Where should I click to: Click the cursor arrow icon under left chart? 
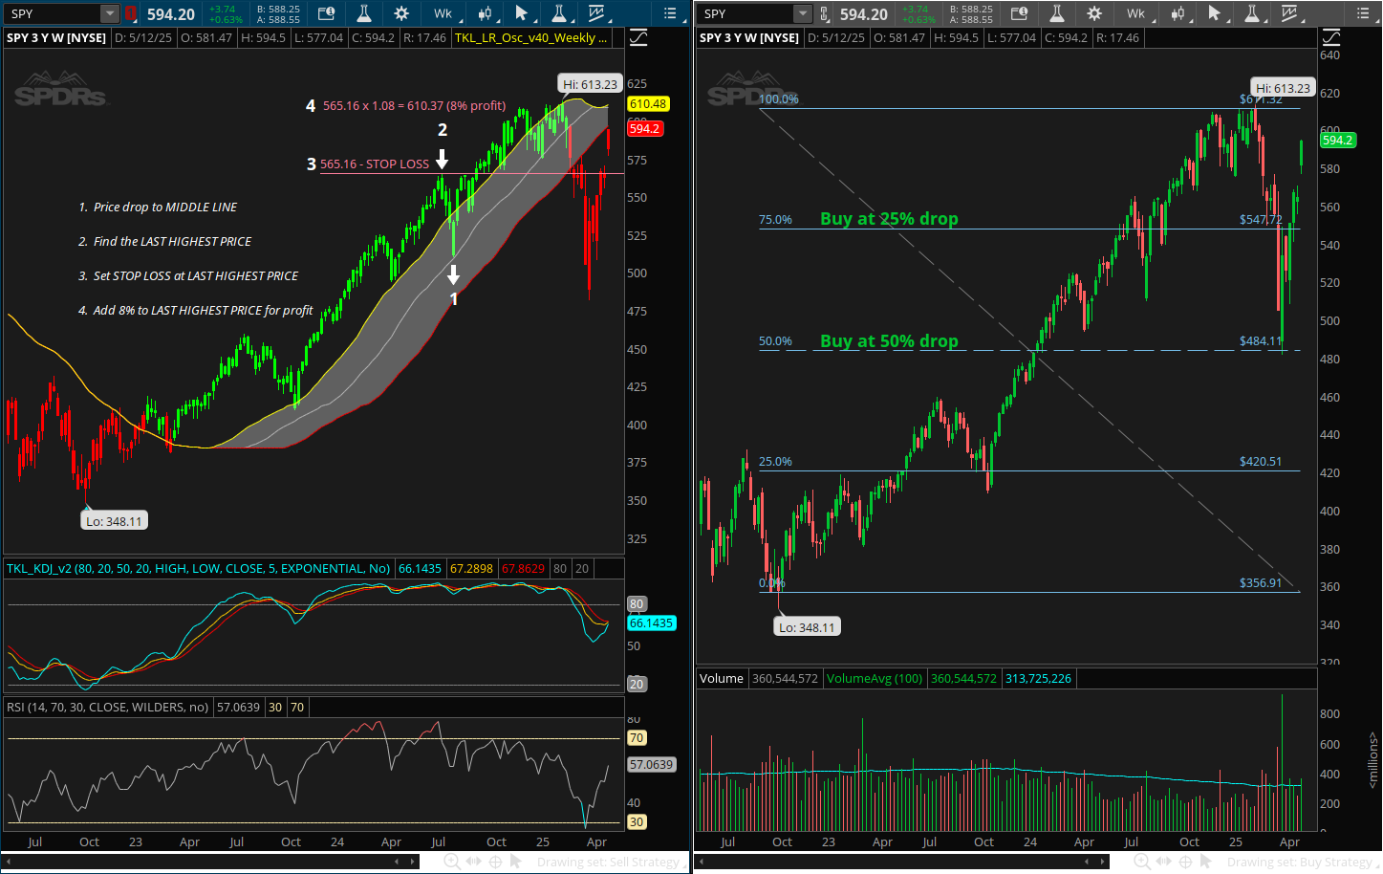coord(516,862)
